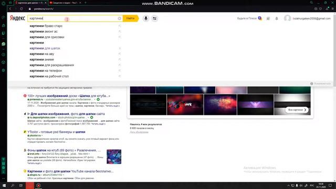The image size is (336, 189).
Task: Open the purple glowing banner thumbnail
Action: (x=255, y=104)
